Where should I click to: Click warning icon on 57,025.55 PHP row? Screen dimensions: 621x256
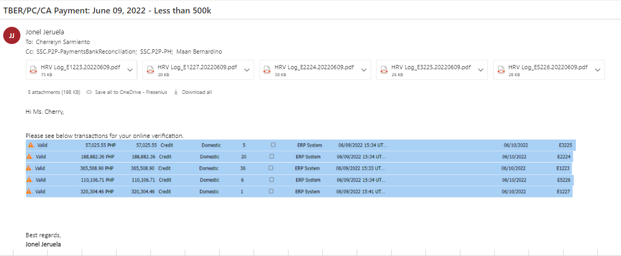point(31,145)
